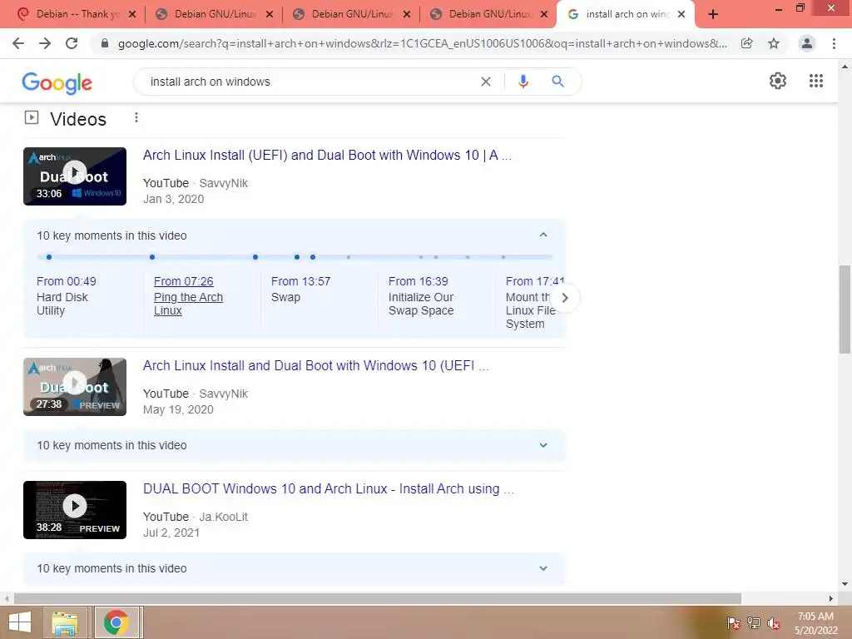Select the 'install arch on windows' tab

coord(625,14)
